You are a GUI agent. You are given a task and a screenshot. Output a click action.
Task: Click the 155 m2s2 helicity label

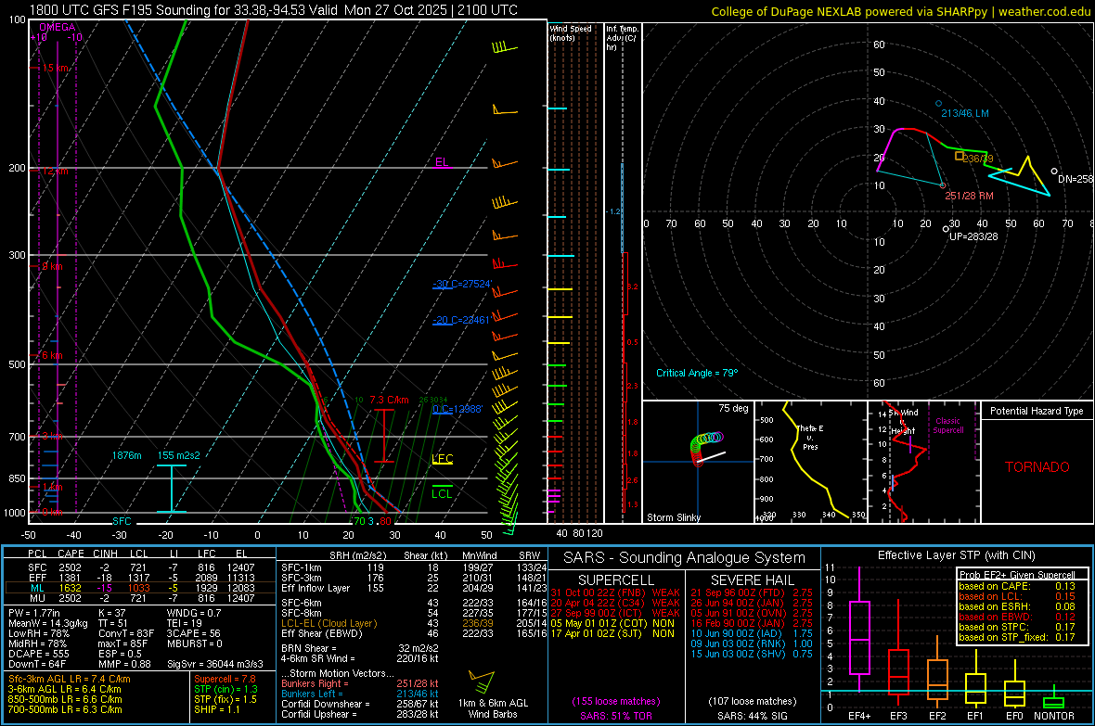[179, 455]
